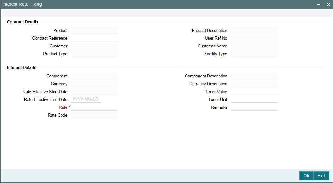Screen dimensions: 333x183
Task: Select the Facility Type field
Action: [254, 54]
